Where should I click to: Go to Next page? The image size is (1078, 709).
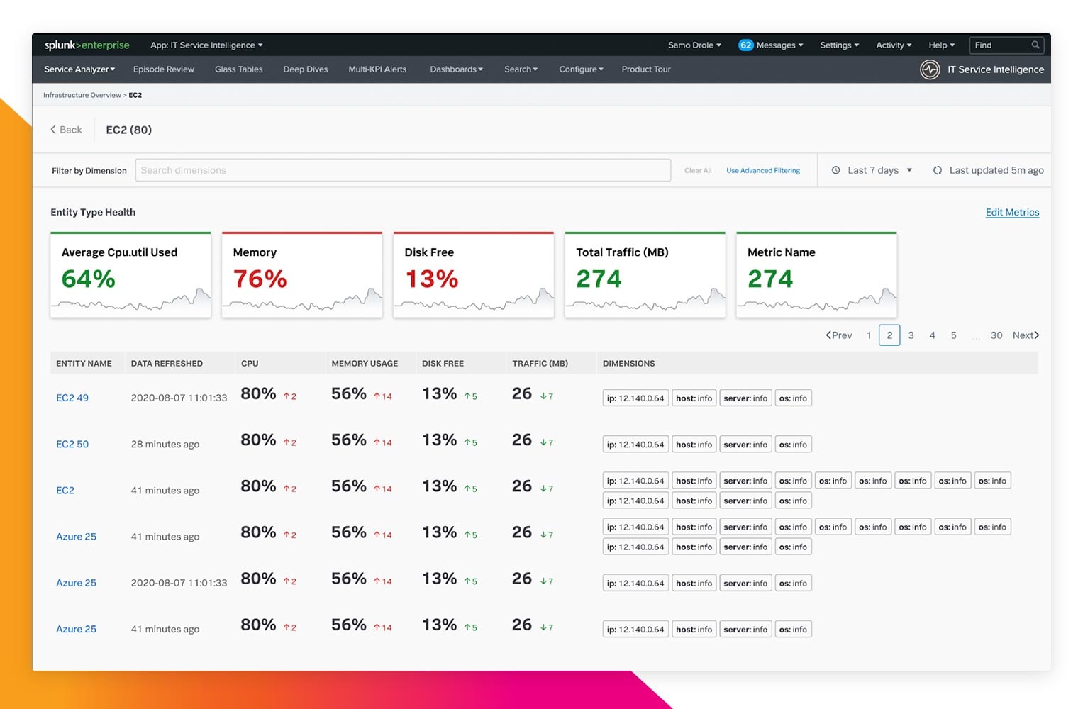(1026, 335)
